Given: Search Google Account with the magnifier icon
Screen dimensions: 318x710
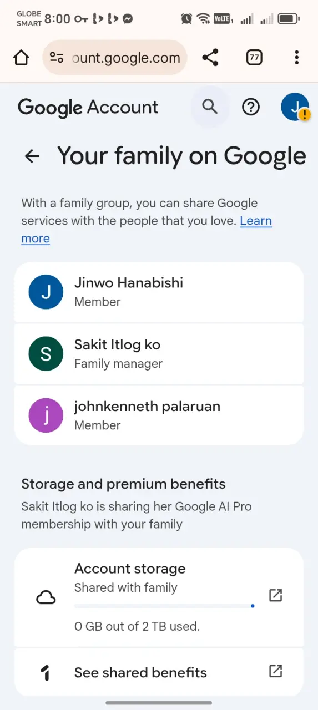Looking at the screenshot, I should (x=210, y=106).
